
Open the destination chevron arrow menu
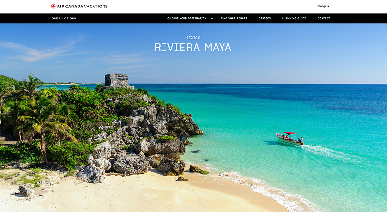(x=212, y=18)
